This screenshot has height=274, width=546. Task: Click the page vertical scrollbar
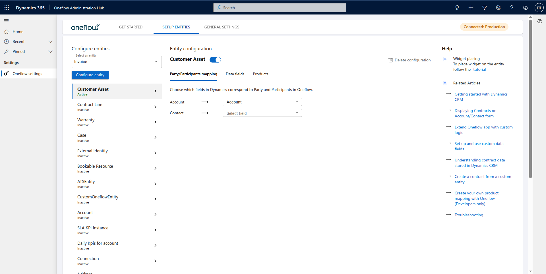(530, 99)
